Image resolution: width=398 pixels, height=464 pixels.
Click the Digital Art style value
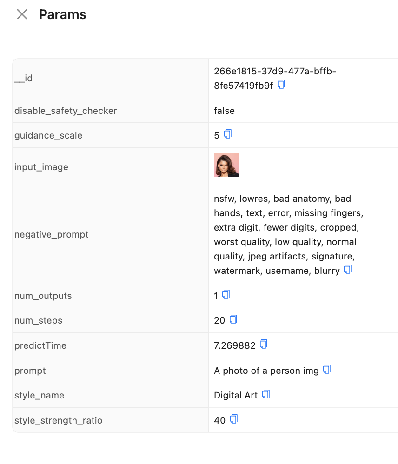tap(236, 396)
